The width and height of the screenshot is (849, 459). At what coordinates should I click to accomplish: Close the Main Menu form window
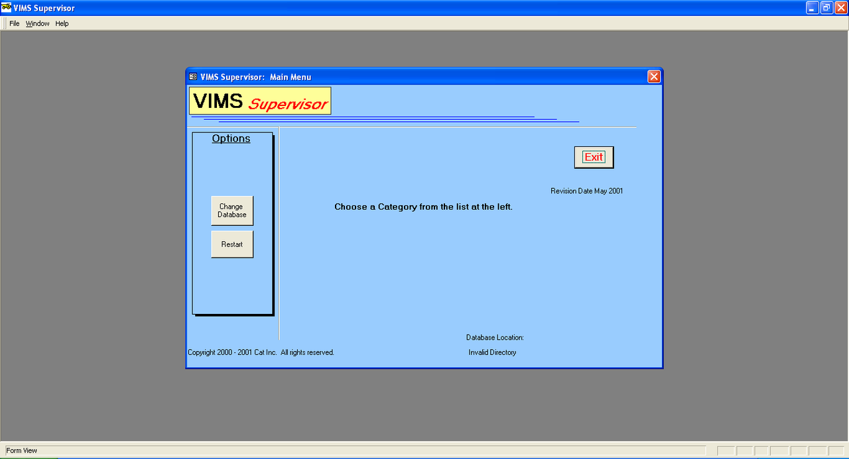tap(654, 77)
